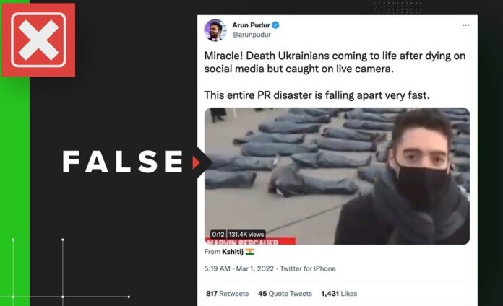View the 45 Quote Tweets list
The image size is (503, 306).
click(x=285, y=294)
